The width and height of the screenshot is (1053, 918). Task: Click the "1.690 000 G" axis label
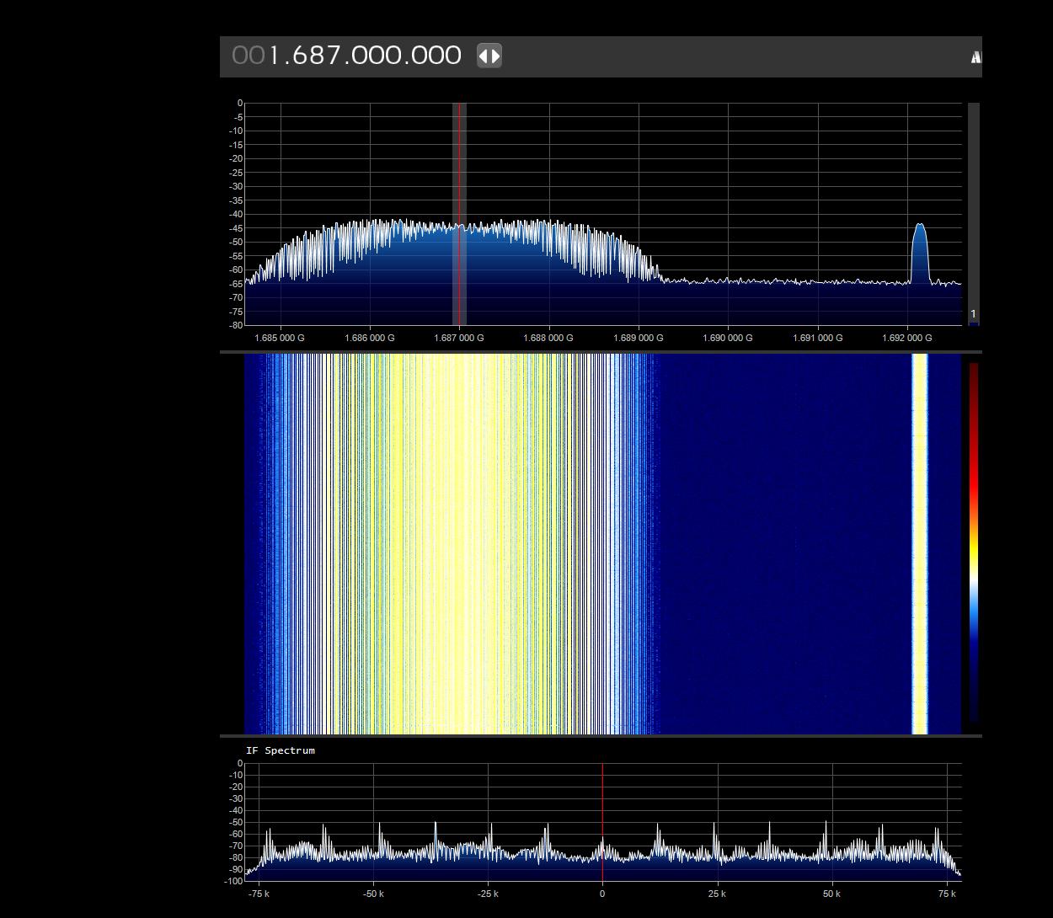click(x=728, y=338)
